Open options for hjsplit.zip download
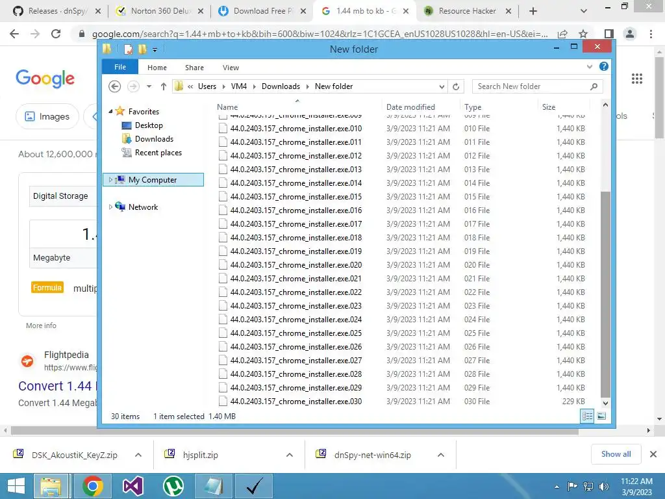The image size is (665, 499). 290,455
